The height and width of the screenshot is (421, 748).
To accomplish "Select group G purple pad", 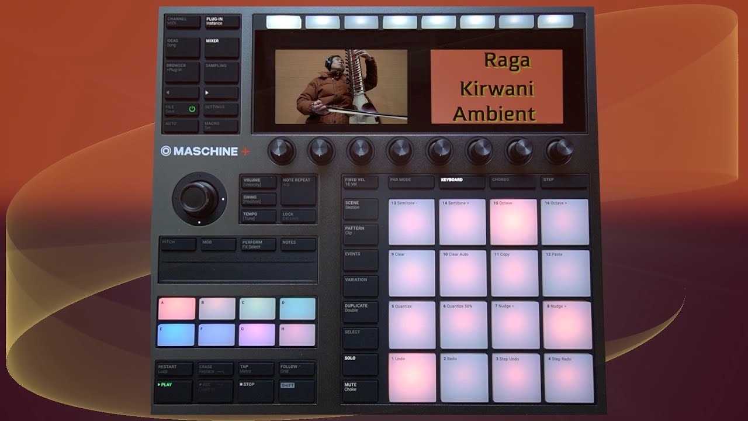I will tap(257, 335).
